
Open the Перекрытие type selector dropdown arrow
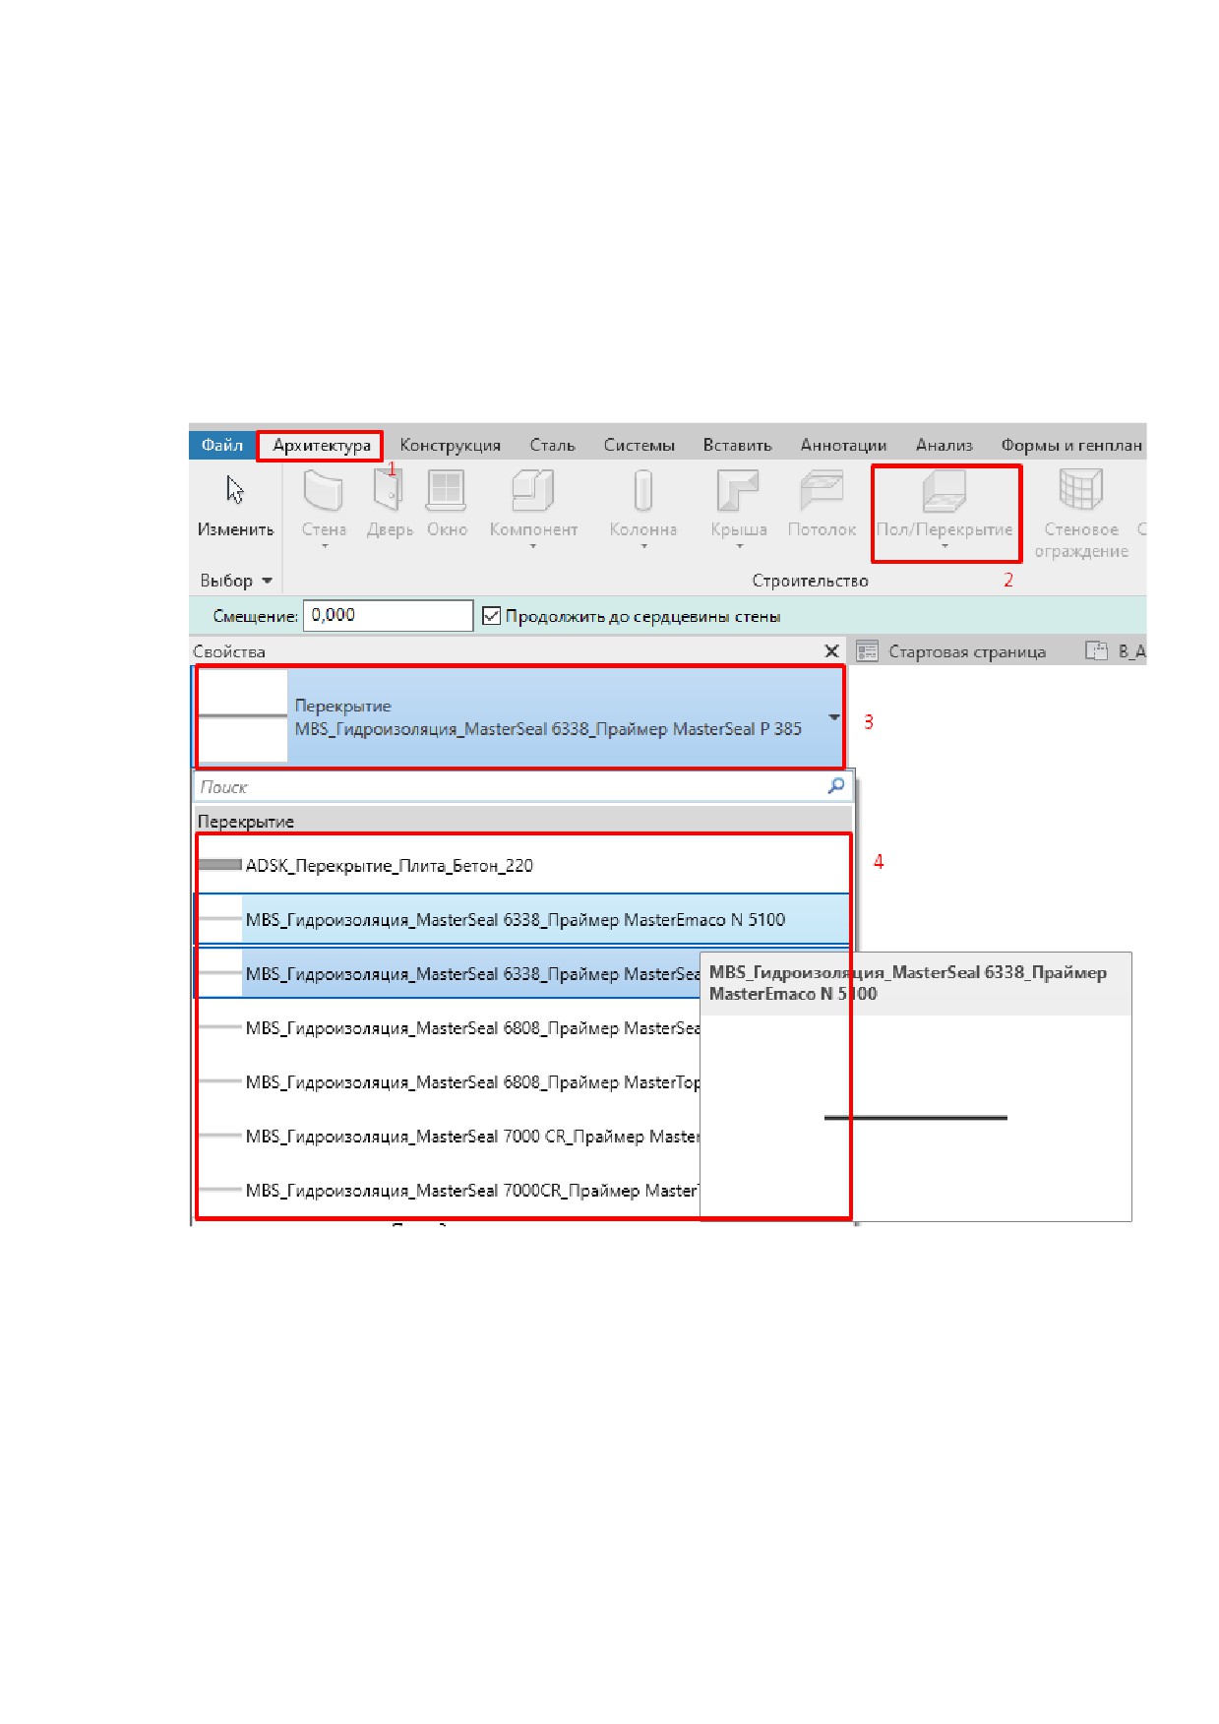click(x=834, y=717)
